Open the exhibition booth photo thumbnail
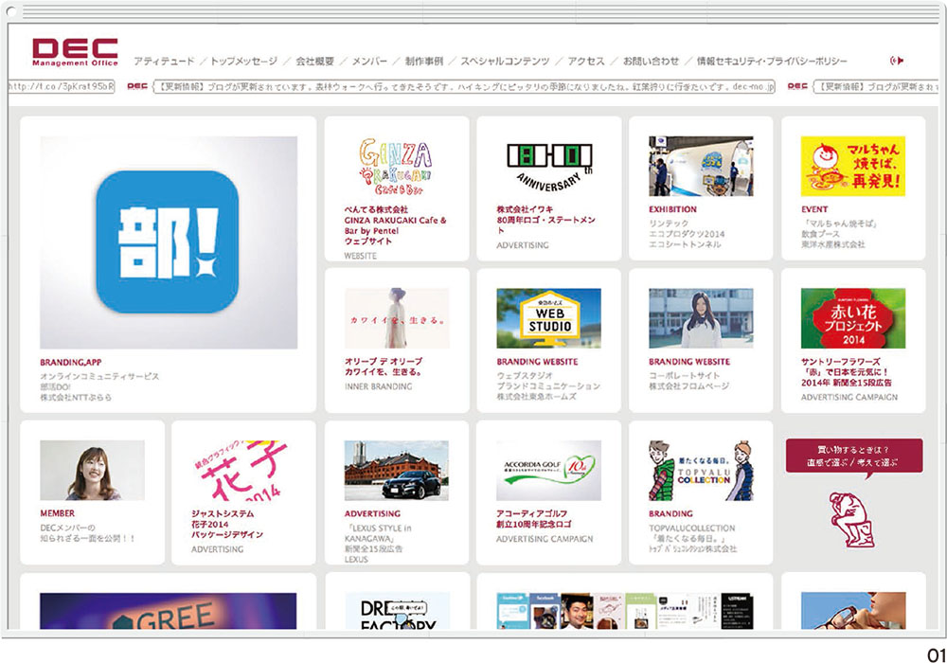 701,166
